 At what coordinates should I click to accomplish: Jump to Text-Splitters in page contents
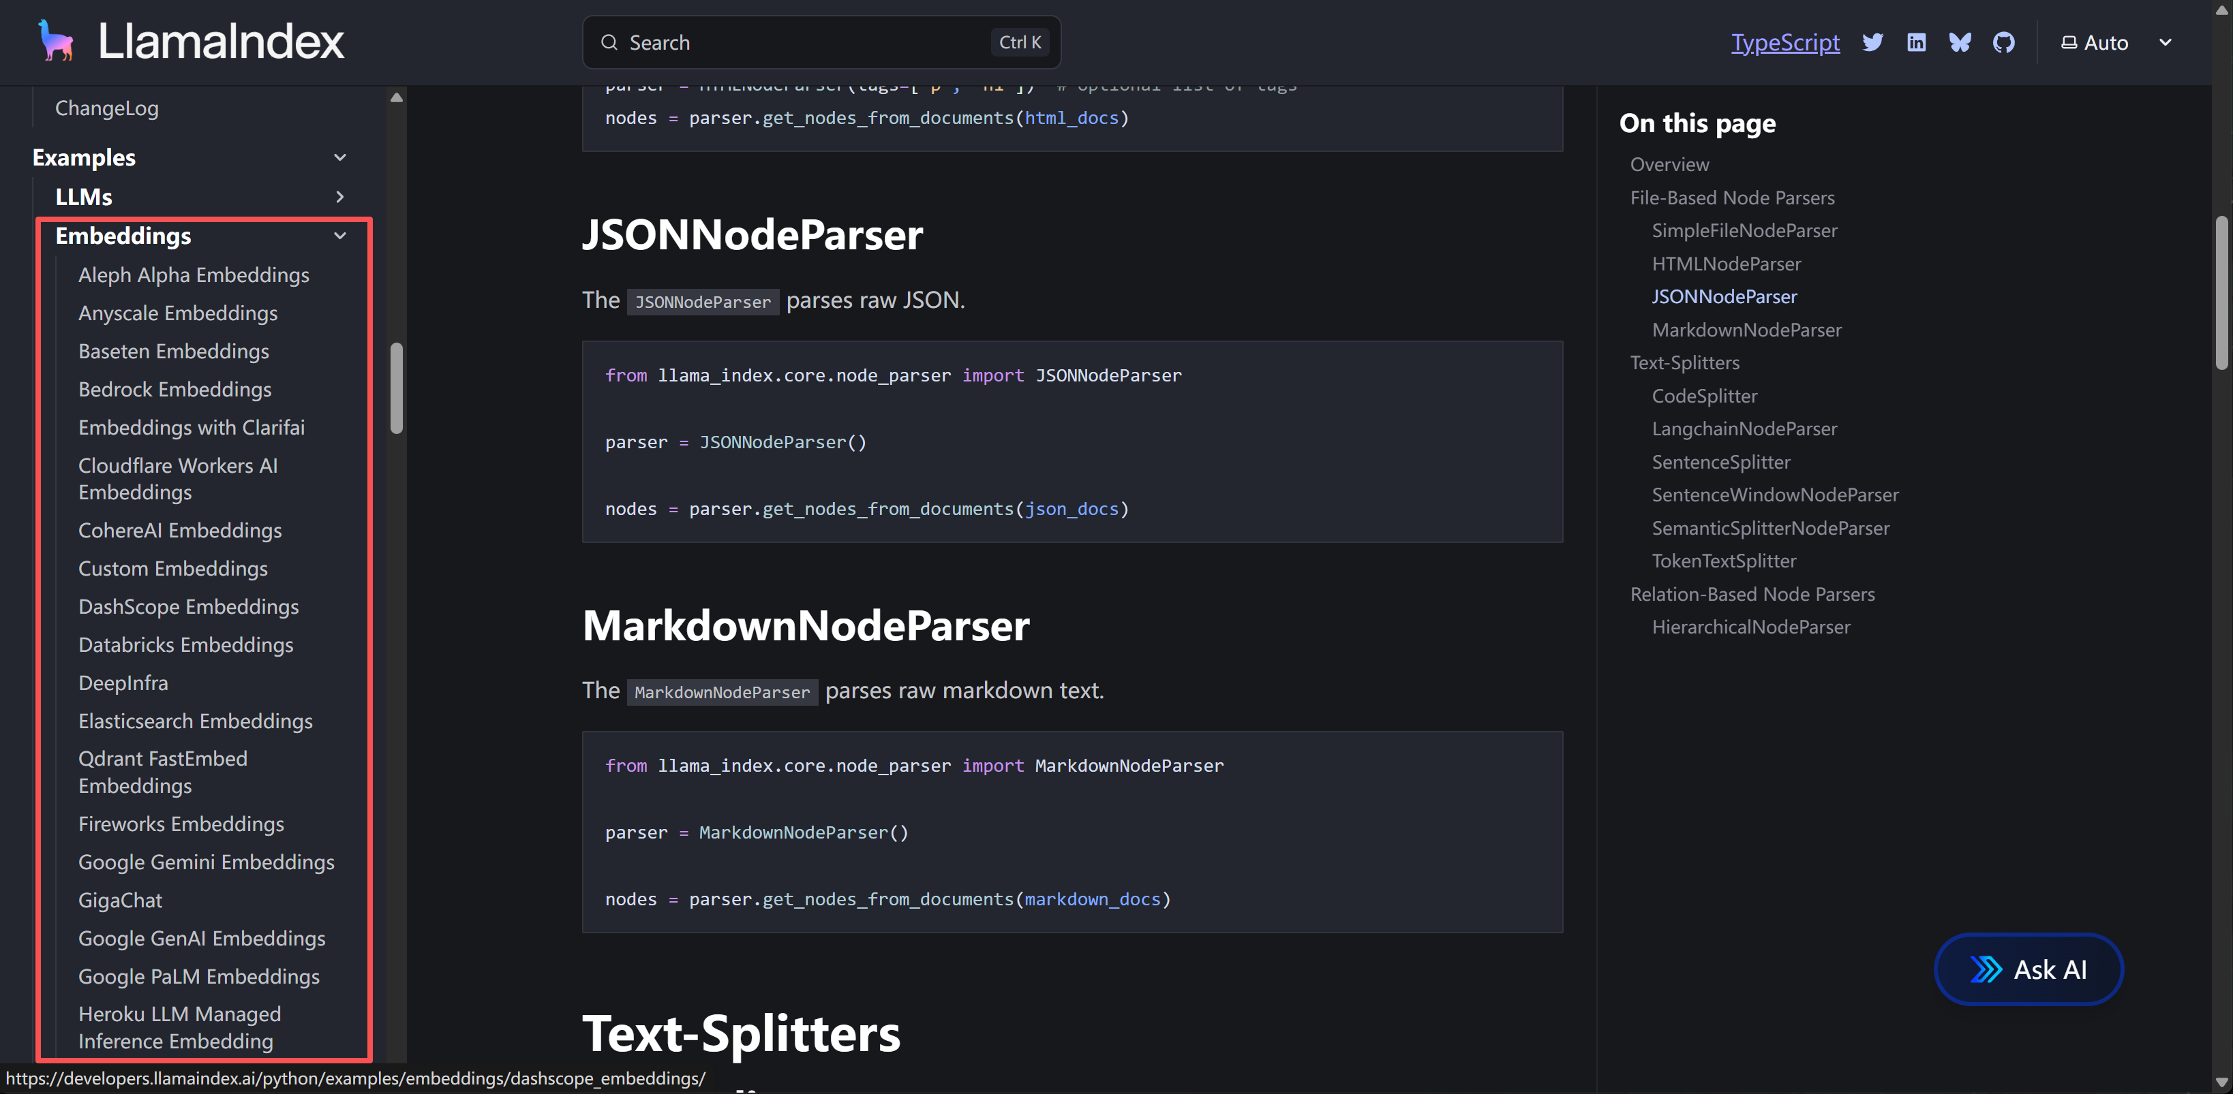coord(1684,363)
